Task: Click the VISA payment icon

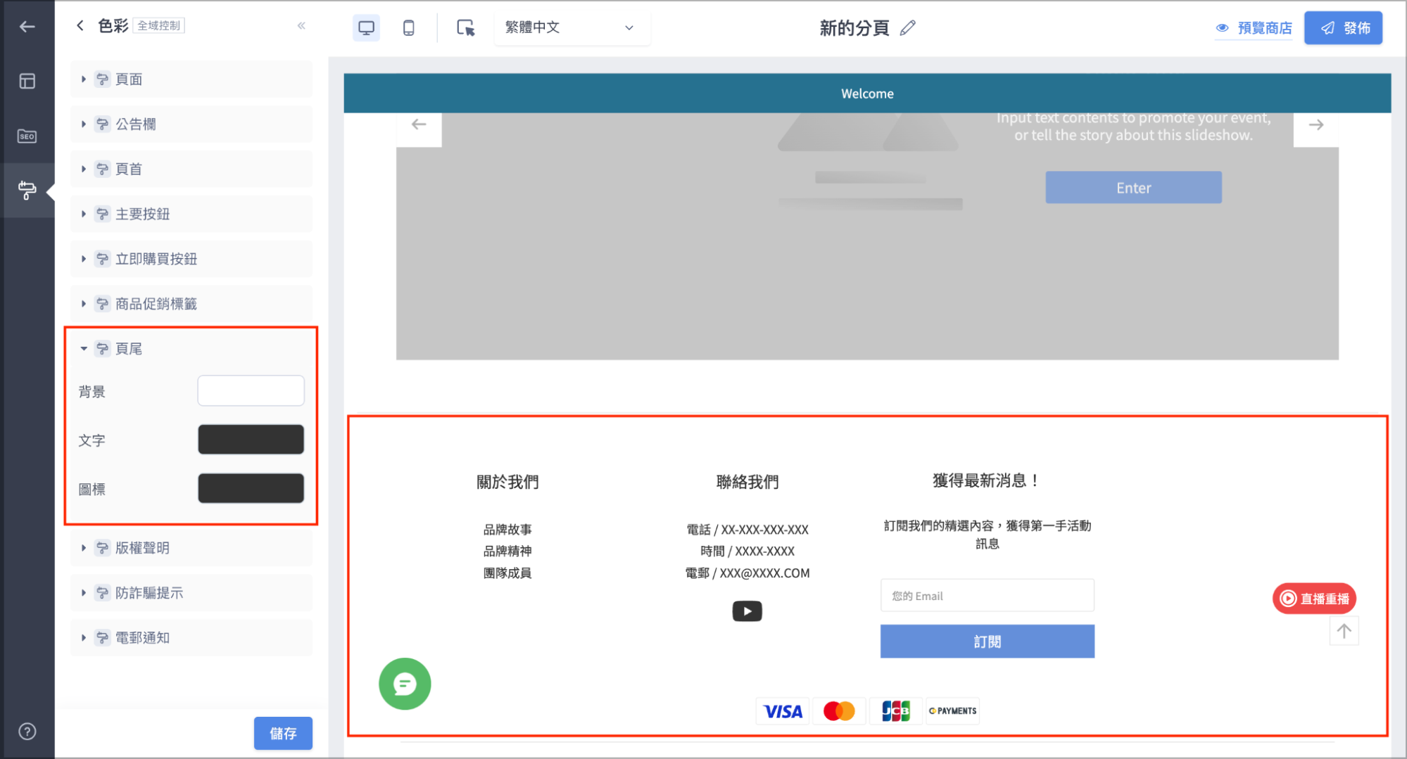Action: pyautogui.click(x=782, y=711)
